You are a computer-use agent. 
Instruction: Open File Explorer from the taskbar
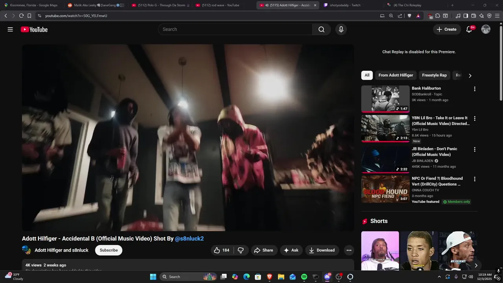281,277
